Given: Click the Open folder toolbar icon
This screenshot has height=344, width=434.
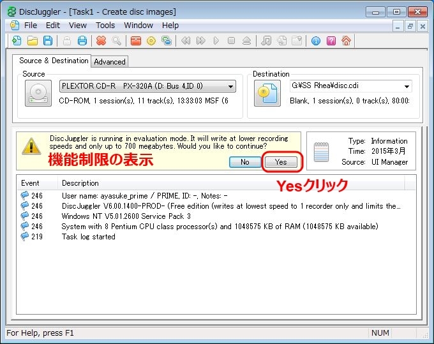Looking at the screenshot, I should pyautogui.click(x=33, y=41).
